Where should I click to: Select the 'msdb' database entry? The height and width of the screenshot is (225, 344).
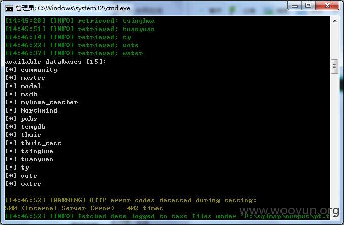click(21, 94)
